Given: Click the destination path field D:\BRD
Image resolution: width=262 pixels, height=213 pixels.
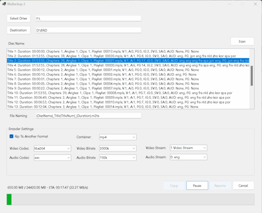Looking at the screenshot, I should point(89,30).
